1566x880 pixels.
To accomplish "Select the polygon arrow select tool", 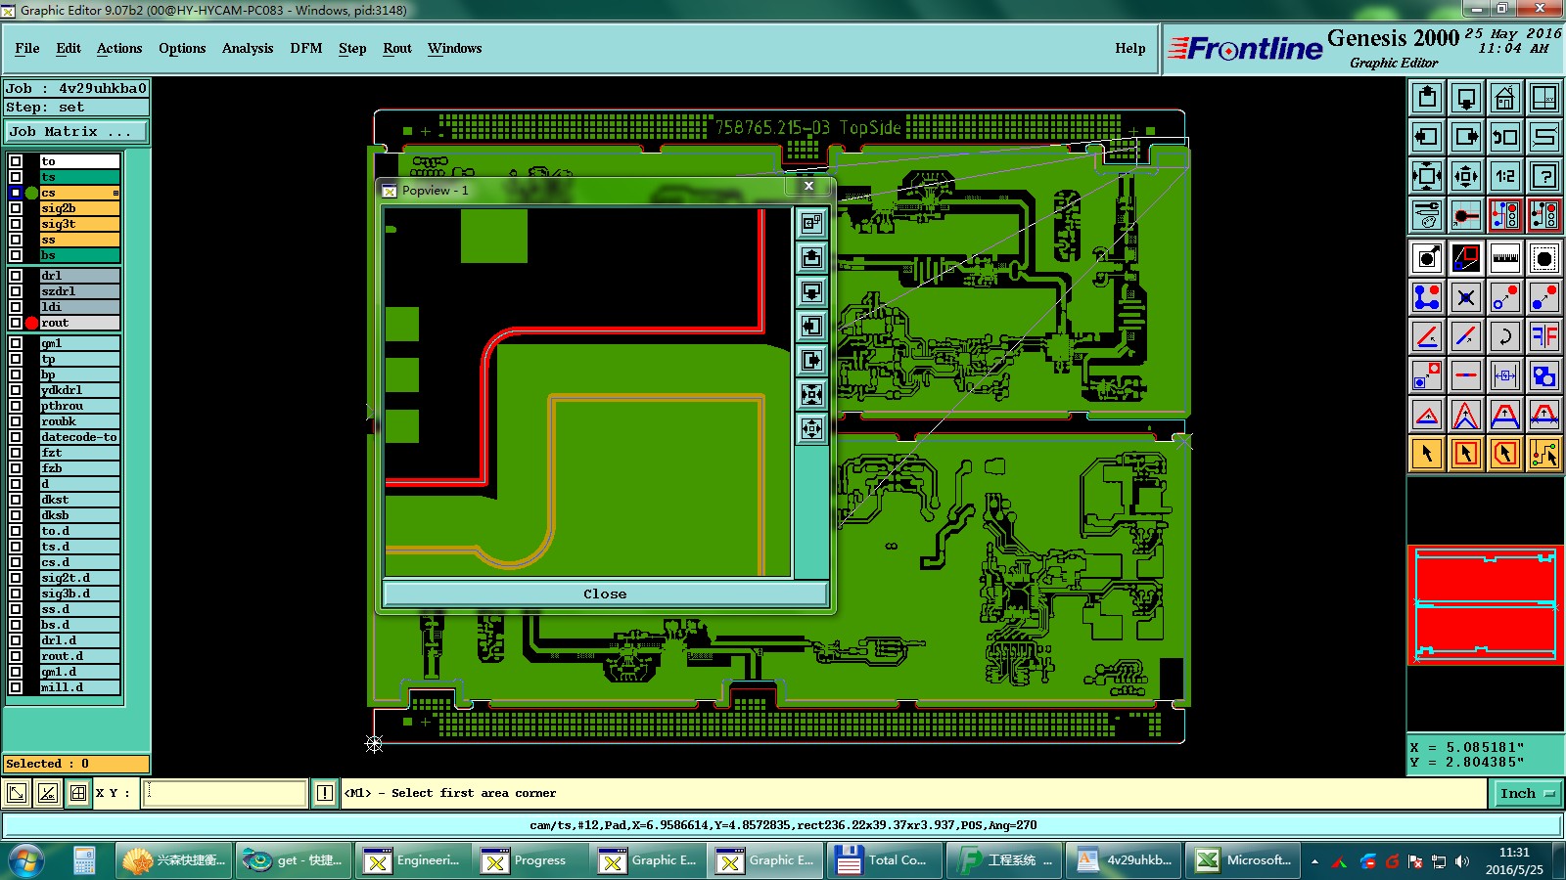I will [x=1505, y=454].
